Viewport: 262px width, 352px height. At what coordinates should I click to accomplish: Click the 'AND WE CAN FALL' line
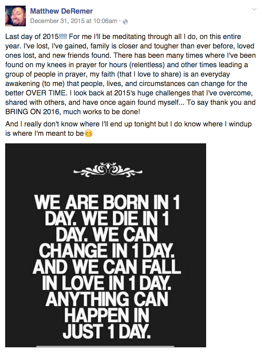pos(107,267)
